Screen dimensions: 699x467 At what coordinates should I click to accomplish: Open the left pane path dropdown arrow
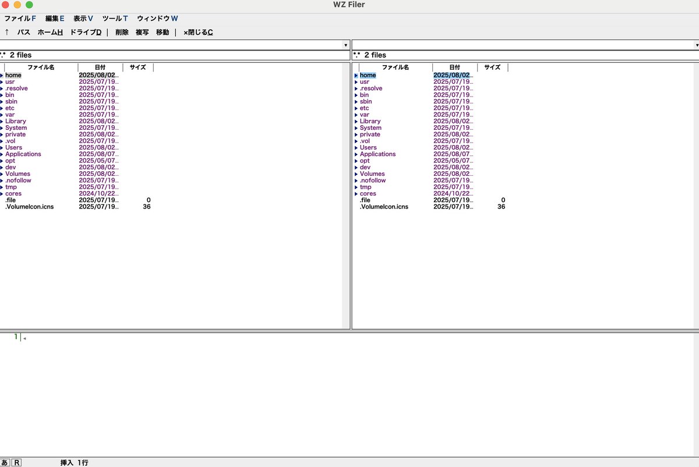point(345,45)
